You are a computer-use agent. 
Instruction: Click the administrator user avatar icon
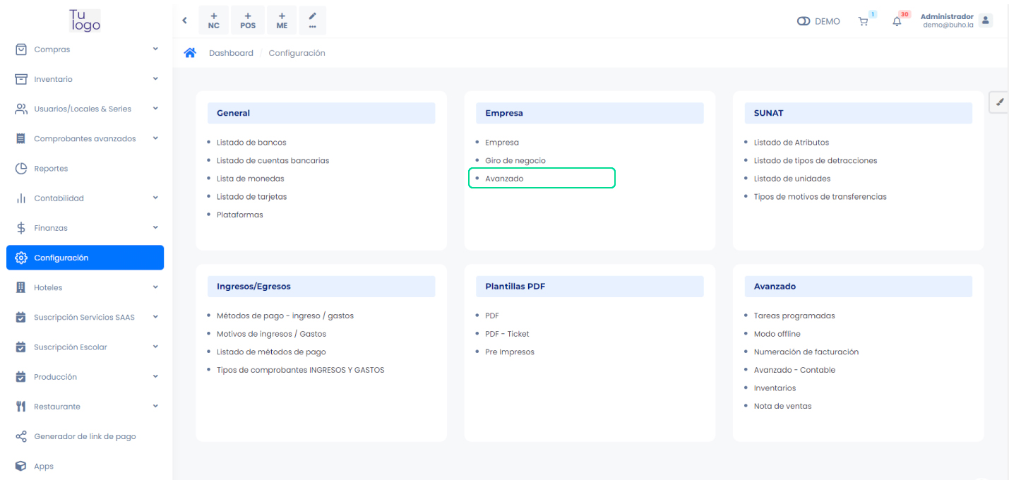click(986, 20)
